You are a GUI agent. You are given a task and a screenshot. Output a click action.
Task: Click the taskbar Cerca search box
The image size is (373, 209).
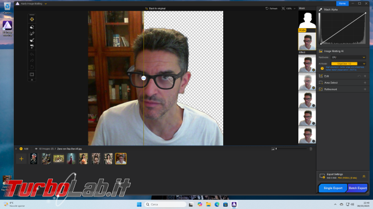(x=165, y=204)
